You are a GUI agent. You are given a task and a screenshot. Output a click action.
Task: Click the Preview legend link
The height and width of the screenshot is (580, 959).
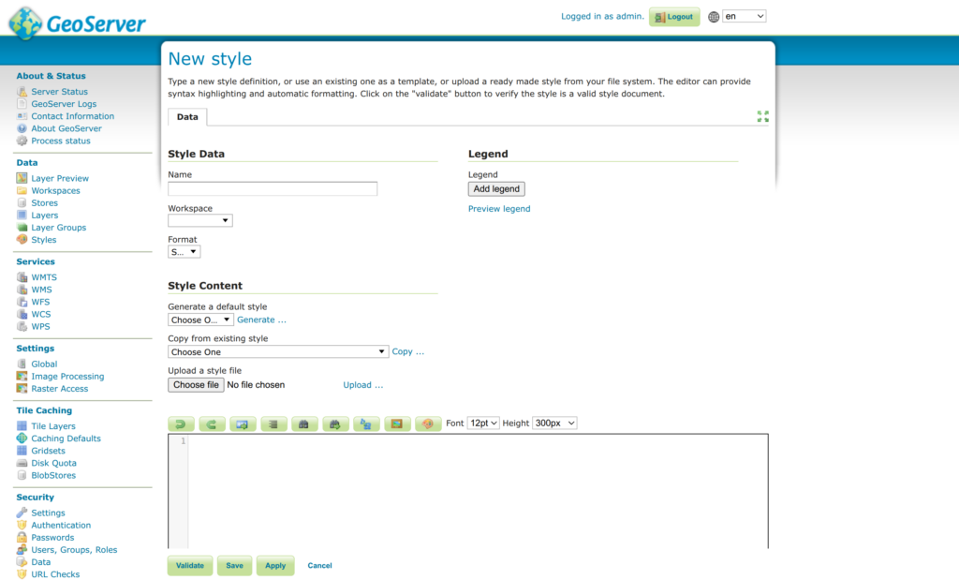[x=499, y=209]
